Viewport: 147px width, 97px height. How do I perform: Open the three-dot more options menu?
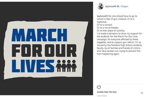point(142,93)
